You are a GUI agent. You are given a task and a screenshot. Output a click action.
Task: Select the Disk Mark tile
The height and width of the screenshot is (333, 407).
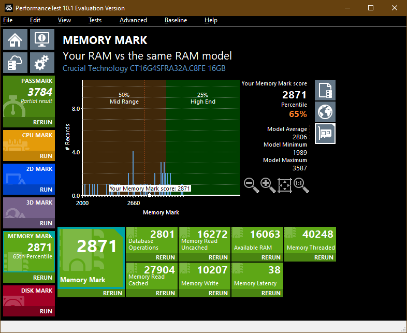click(x=29, y=296)
